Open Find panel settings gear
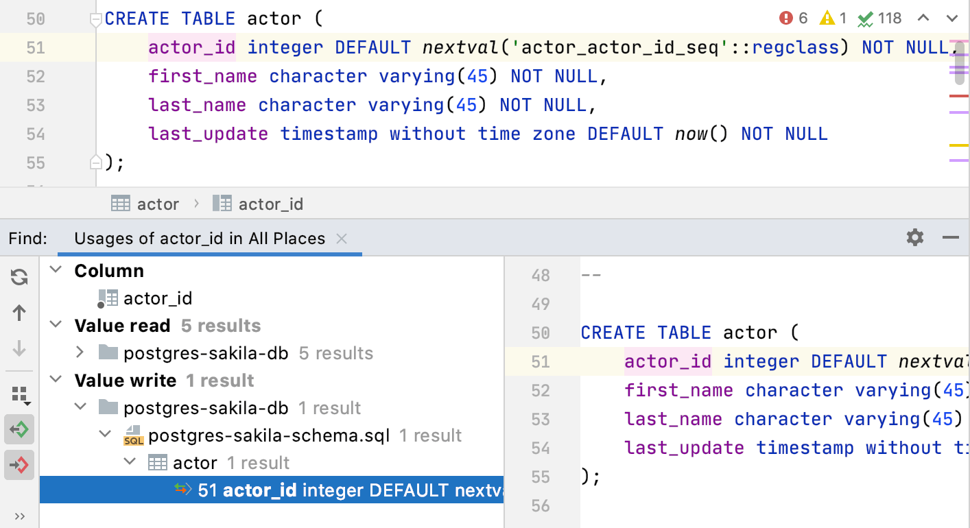 [915, 238]
